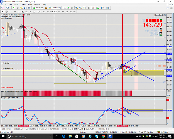Switch timeframe to M5
Viewport: 174px width, 139px height.
48,11
